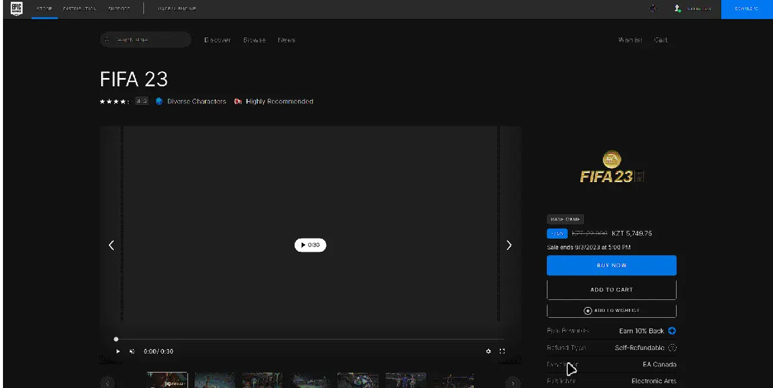Click the FIFA 23 page title

[x=134, y=79]
